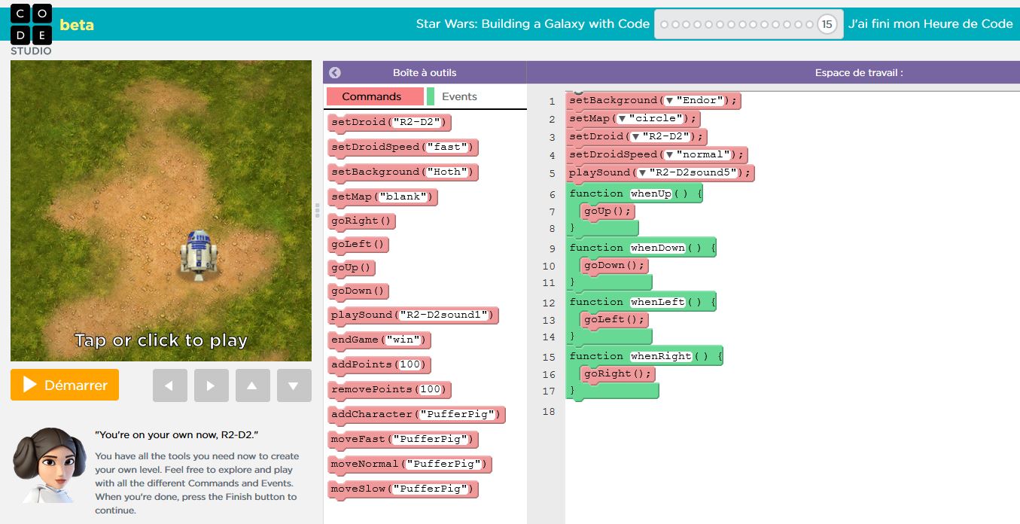Viewport: 1020px width, 524px height.
Task: Select the function whenUp() block in workspace
Action: pyautogui.click(x=635, y=193)
